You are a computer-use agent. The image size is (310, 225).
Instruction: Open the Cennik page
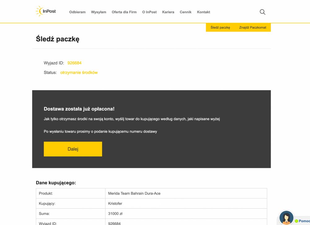pos(186,12)
